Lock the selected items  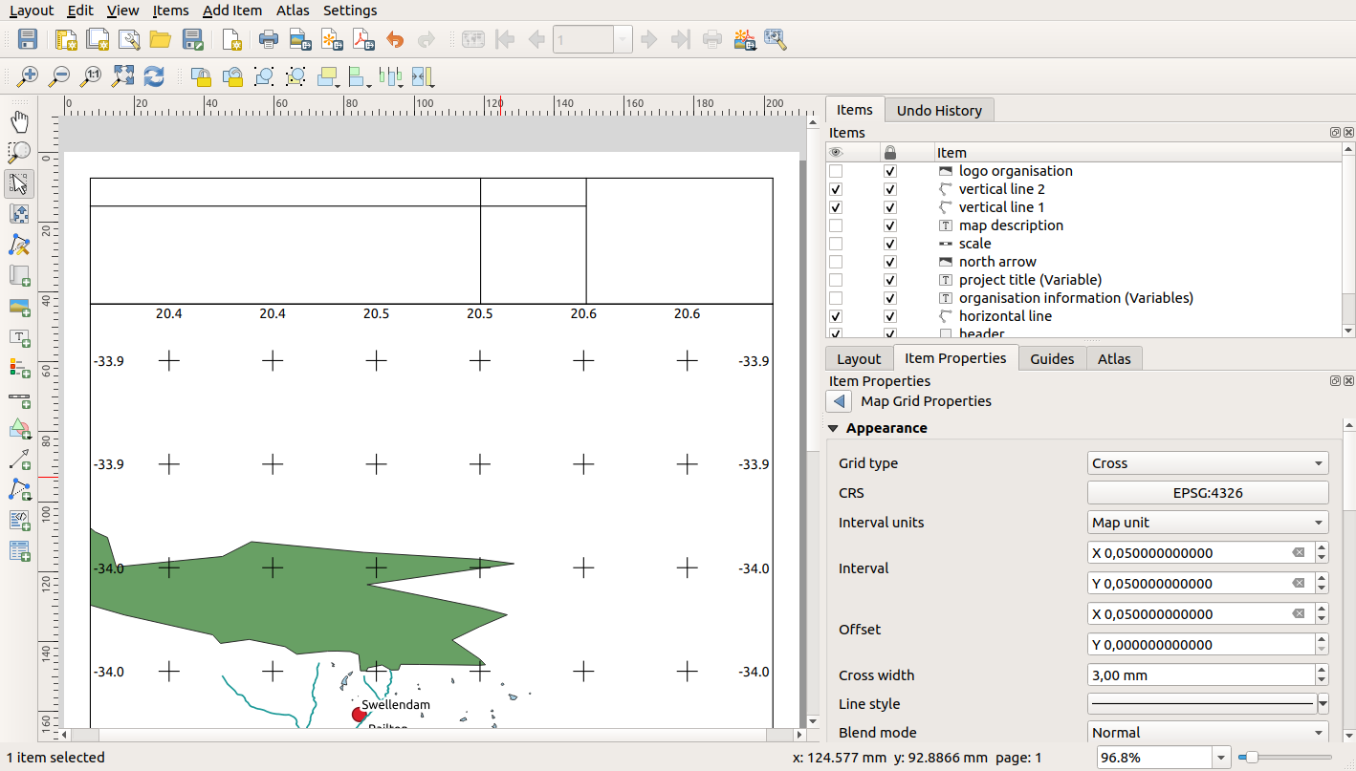coord(203,76)
